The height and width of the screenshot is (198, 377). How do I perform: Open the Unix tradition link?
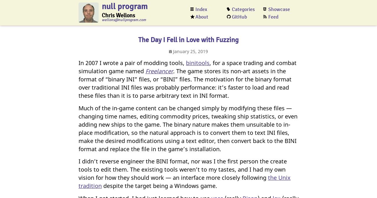coord(184,182)
